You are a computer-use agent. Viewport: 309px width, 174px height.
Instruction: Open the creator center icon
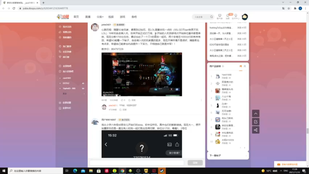[x=236, y=17]
